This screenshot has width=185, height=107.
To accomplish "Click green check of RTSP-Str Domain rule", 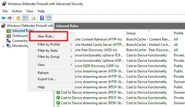I will [58, 103].
